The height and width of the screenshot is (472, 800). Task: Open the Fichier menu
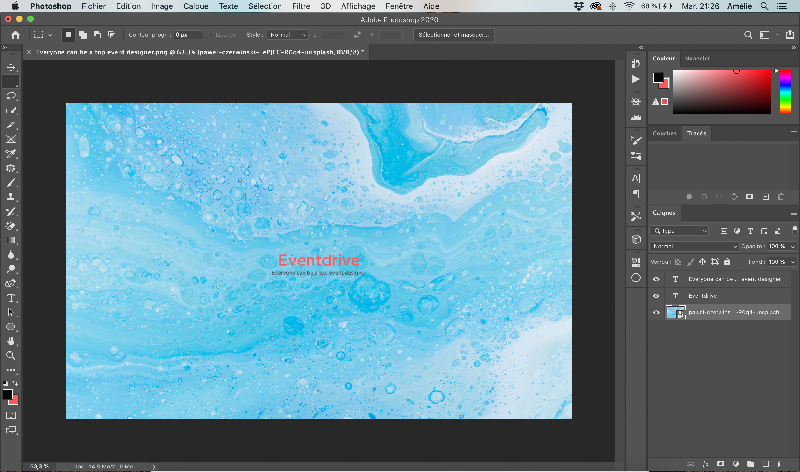click(x=94, y=6)
